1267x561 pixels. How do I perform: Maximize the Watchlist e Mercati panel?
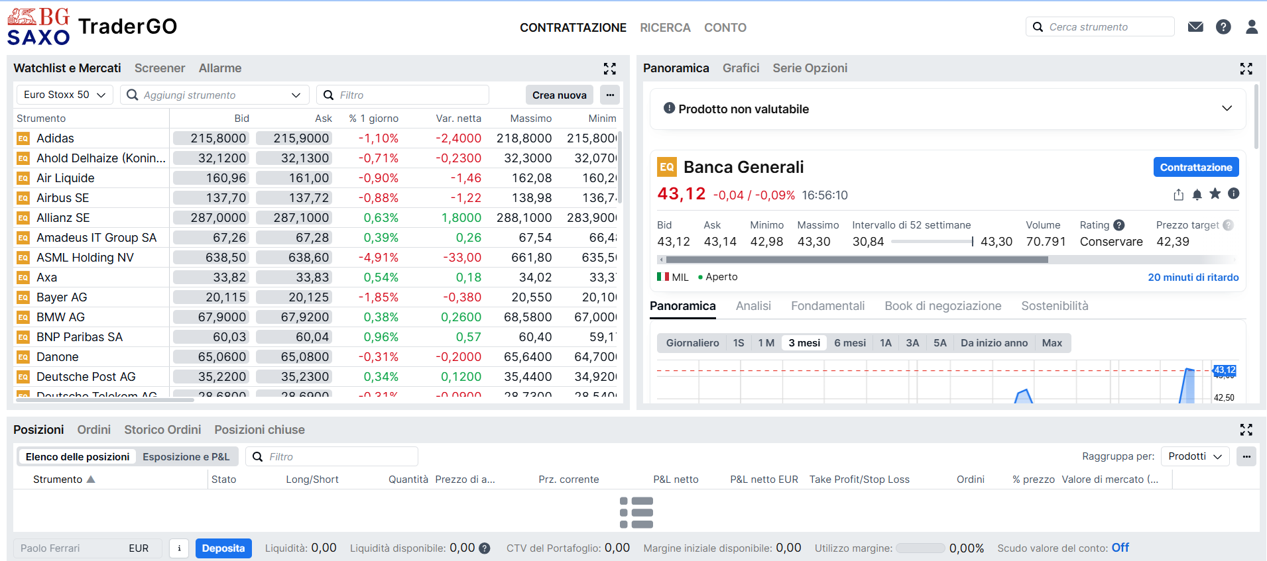(x=610, y=69)
